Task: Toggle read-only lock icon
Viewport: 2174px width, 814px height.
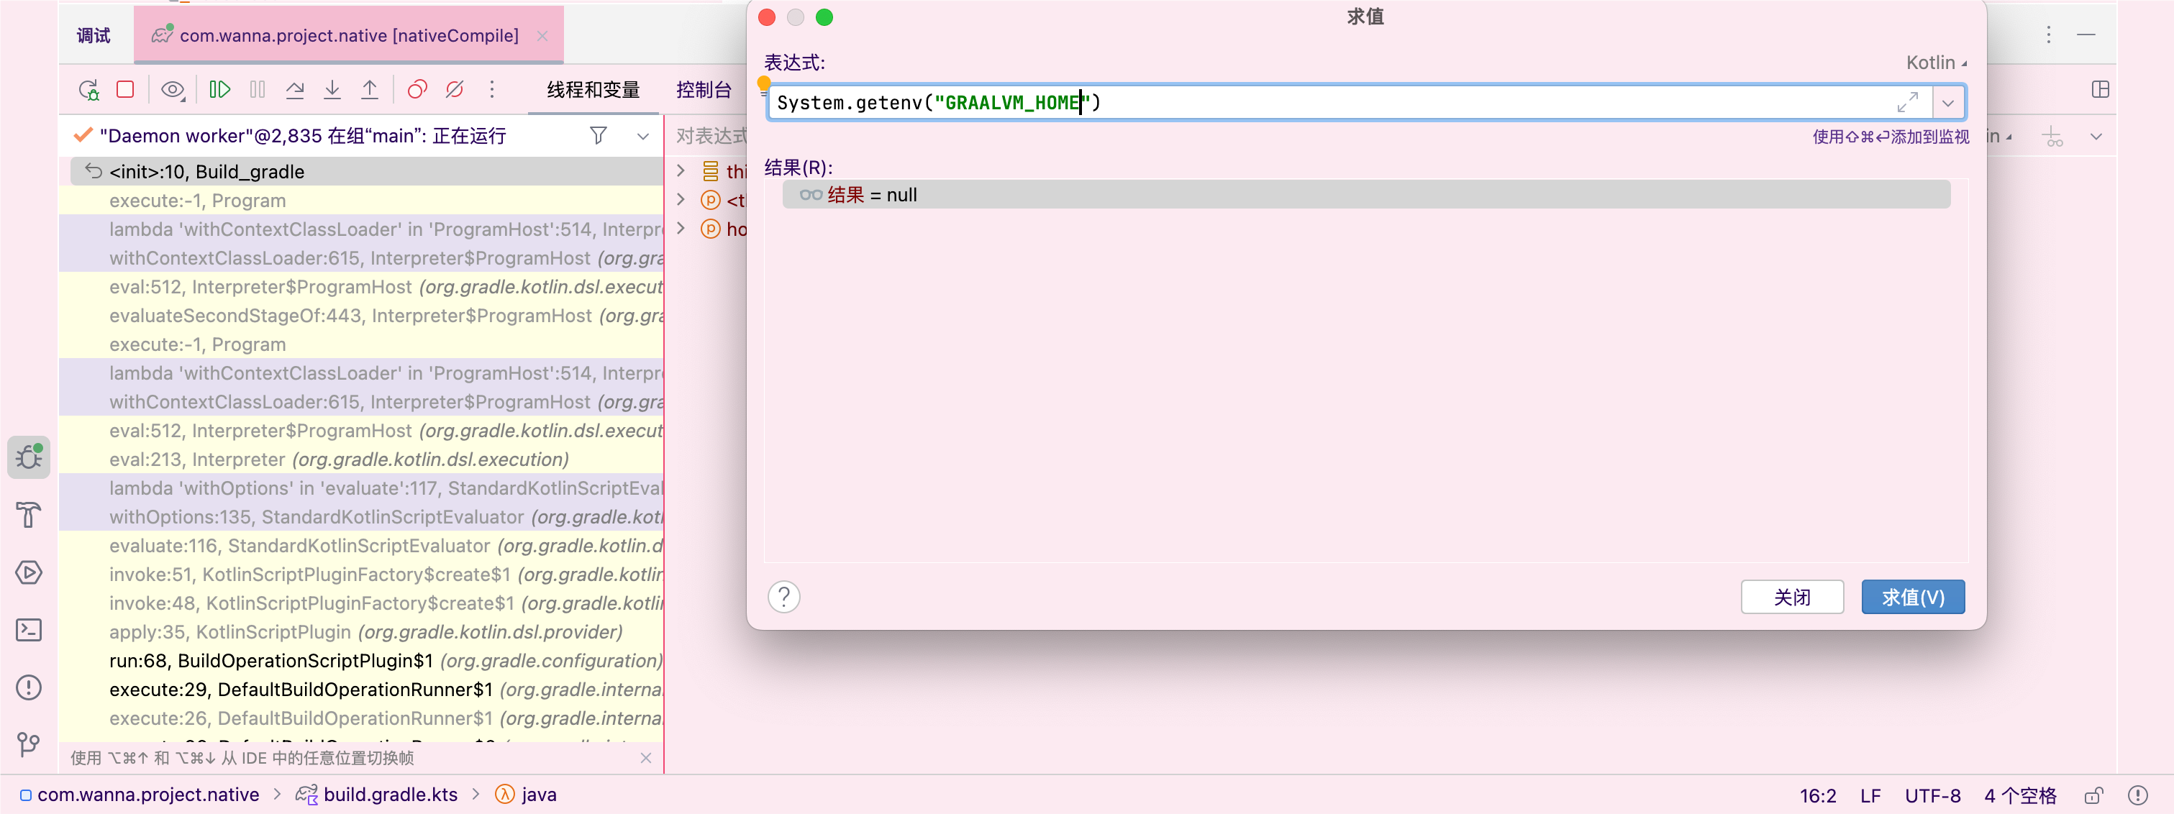Action: pyautogui.click(x=2094, y=795)
